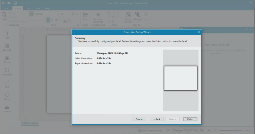The width and height of the screenshot is (255, 134).
Task: Select the Barcode tool
Action: [7, 46]
